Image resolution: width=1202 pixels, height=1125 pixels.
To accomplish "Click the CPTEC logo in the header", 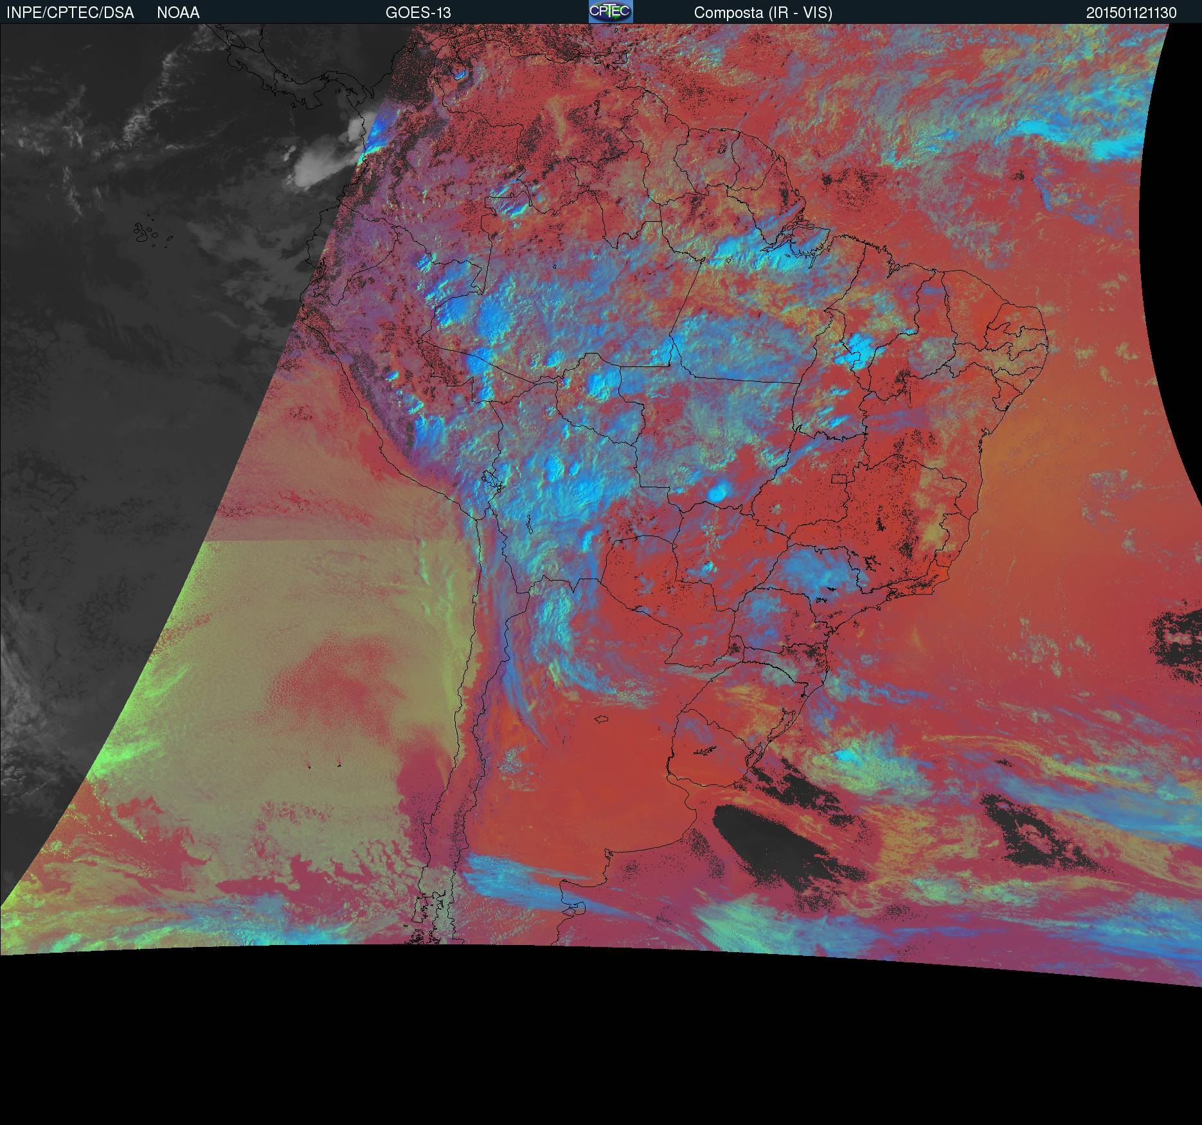I will [x=611, y=12].
